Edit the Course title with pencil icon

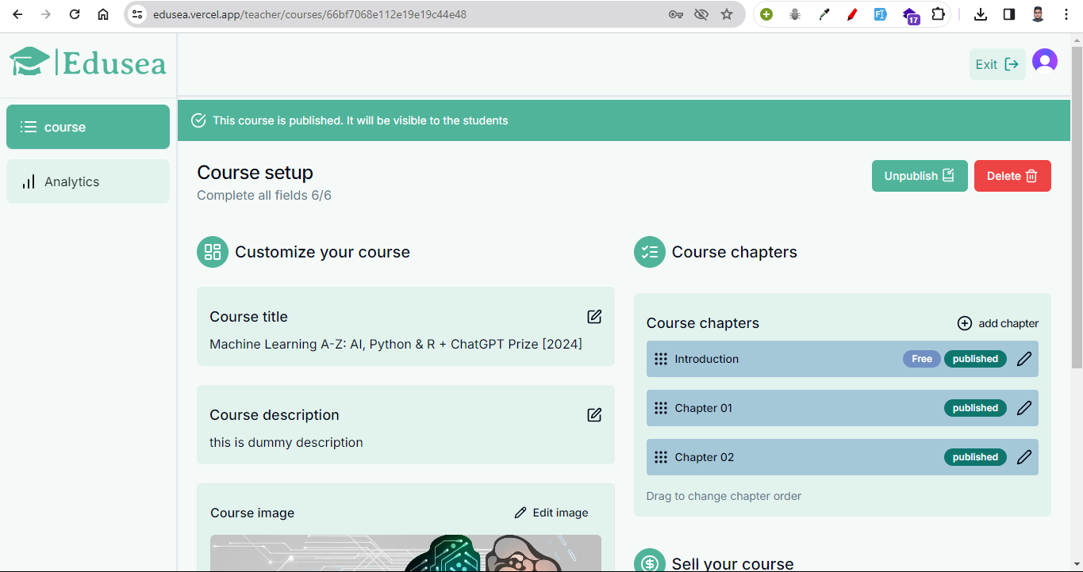594,317
